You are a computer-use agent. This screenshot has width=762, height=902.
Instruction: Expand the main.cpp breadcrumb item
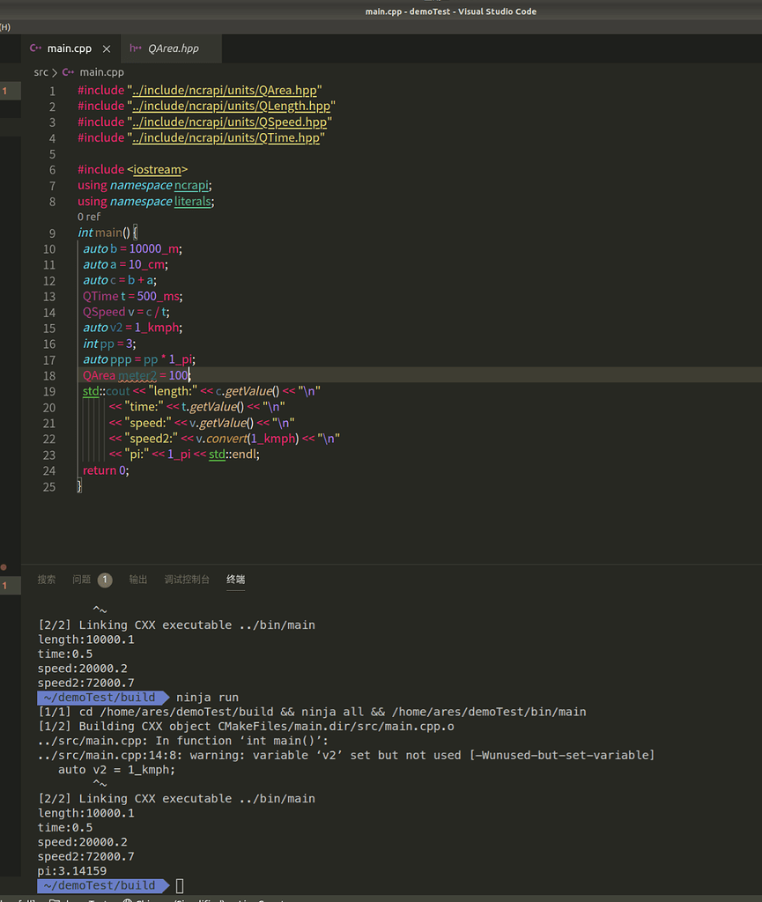101,72
